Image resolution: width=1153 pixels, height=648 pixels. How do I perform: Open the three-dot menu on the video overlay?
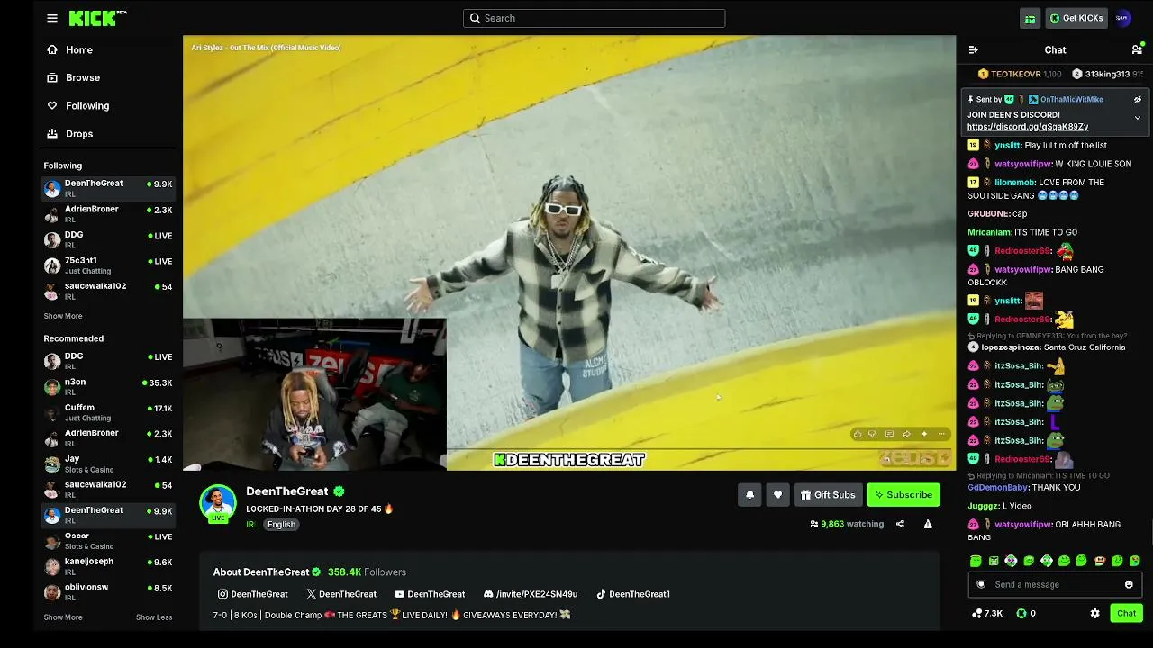pyautogui.click(x=941, y=435)
